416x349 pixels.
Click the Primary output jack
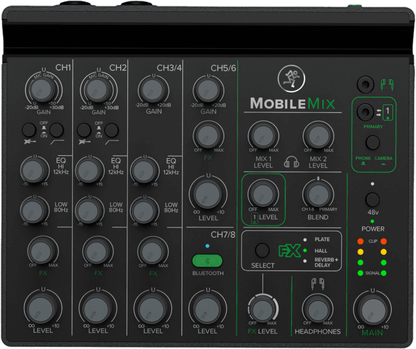coord(365,111)
